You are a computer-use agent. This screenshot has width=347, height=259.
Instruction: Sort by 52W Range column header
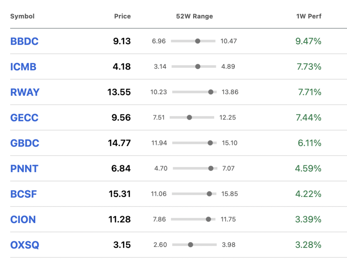194,16
